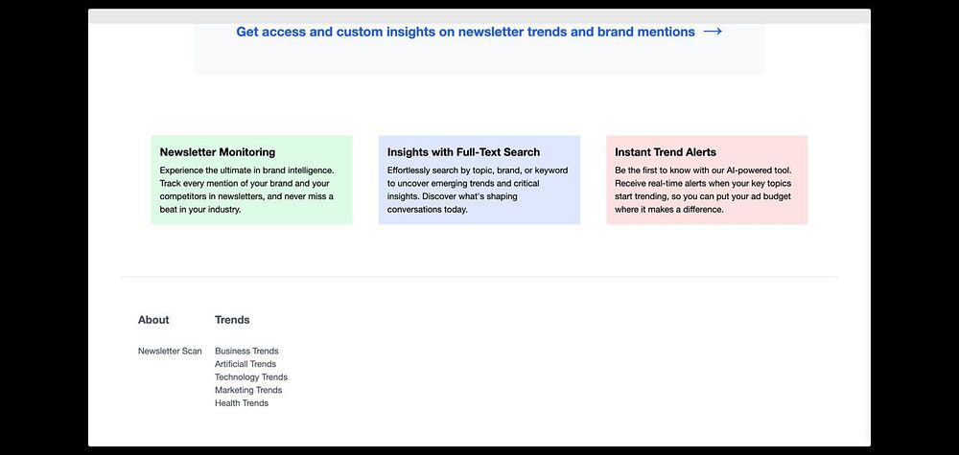
Task: Select the blue Full-Text Search card description
Action: [x=478, y=190]
